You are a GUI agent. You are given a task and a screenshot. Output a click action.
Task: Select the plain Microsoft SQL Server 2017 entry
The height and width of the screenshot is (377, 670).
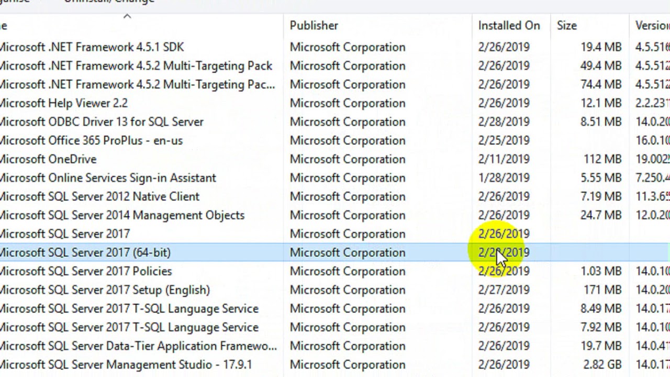pos(65,234)
